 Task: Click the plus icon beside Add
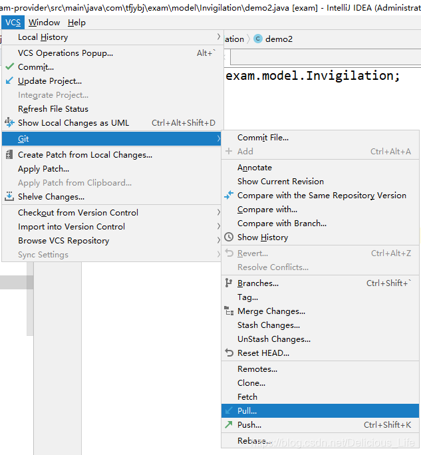[x=229, y=151]
